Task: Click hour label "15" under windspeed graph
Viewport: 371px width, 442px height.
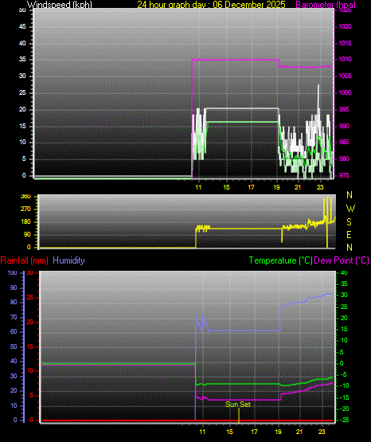Action: (x=226, y=187)
